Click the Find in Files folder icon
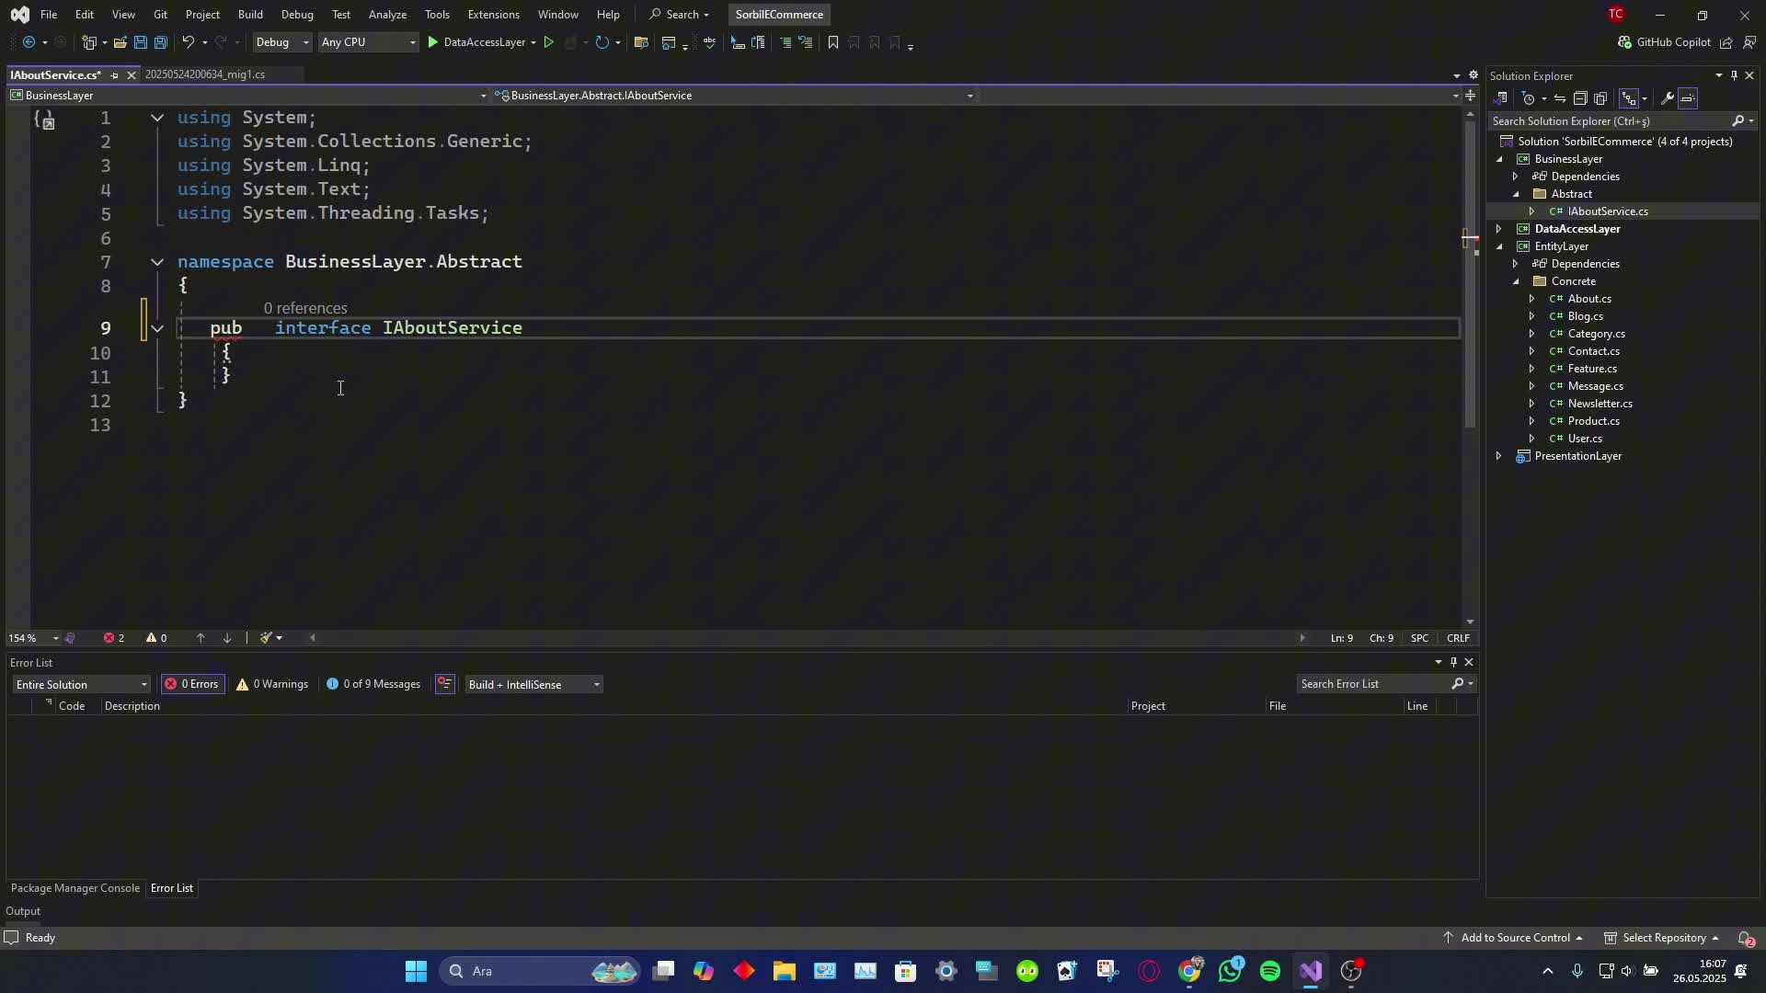 [641, 42]
